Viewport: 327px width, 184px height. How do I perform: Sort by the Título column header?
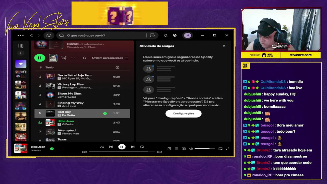(x=50, y=67)
